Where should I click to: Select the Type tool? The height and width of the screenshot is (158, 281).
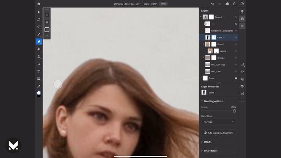(x=39, y=71)
